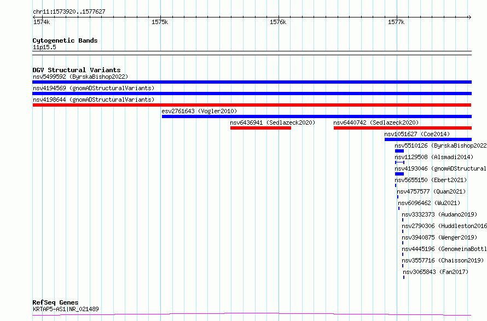Click the 1575k ruler label
Screen dimensions: 487x321
coord(160,22)
